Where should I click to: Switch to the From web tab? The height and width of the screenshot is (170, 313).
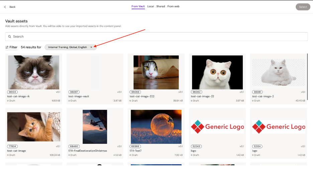[173, 6]
